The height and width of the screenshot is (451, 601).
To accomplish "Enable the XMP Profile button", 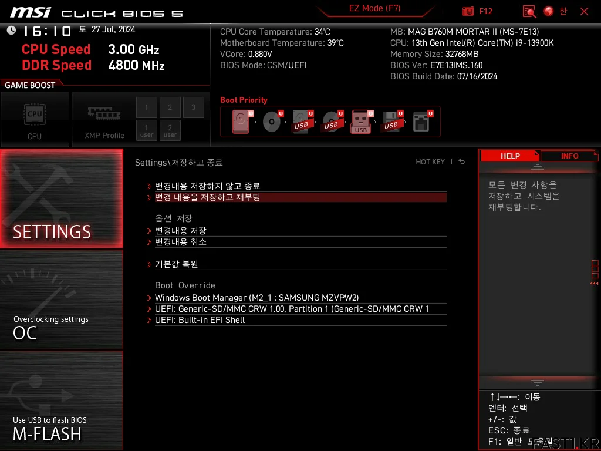I will click(104, 120).
